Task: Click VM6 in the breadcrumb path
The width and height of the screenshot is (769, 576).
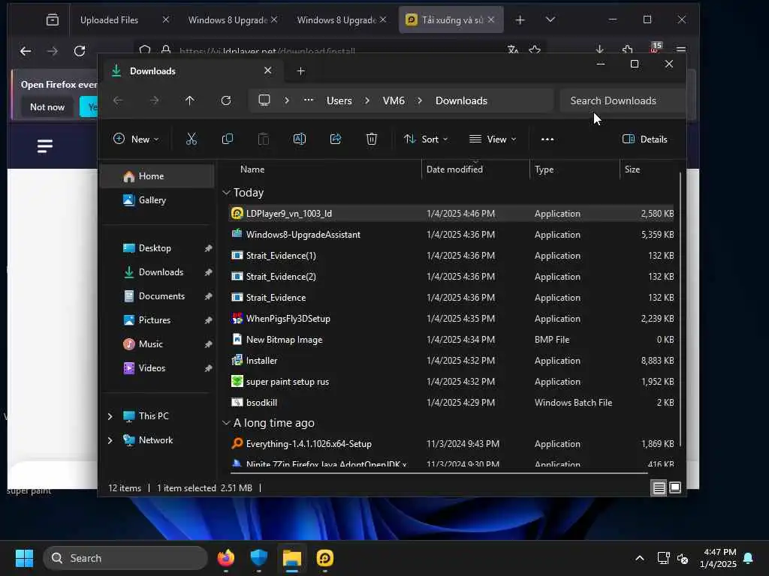Action: 394,100
